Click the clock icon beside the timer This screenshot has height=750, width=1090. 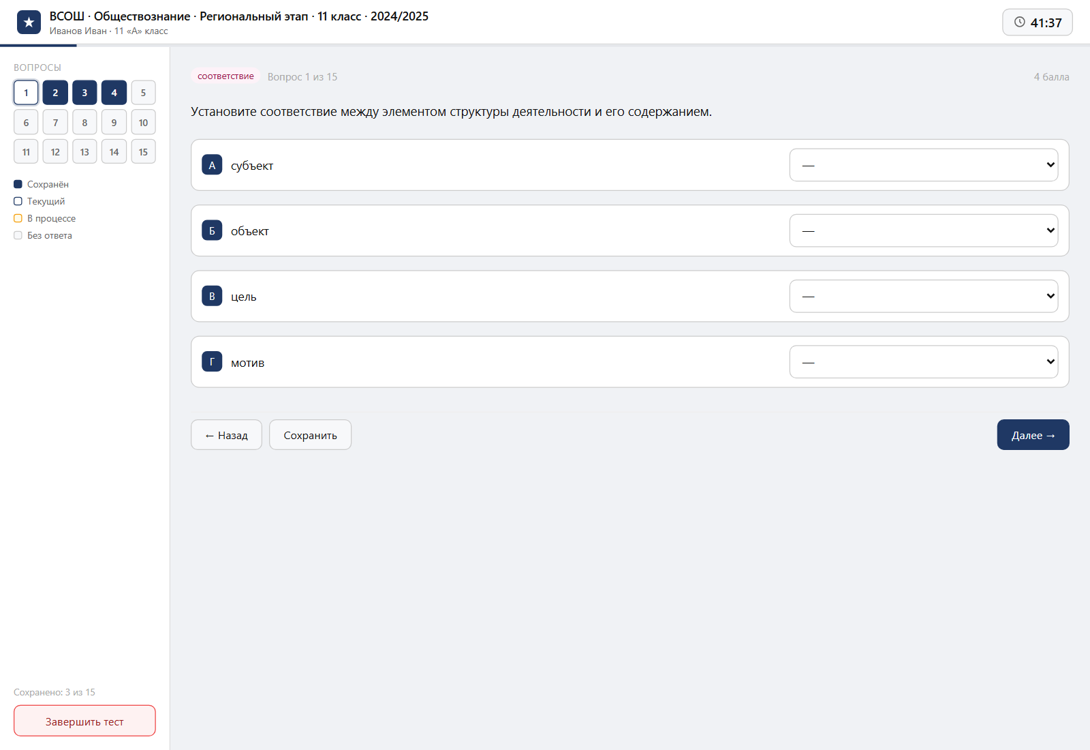point(1020,22)
